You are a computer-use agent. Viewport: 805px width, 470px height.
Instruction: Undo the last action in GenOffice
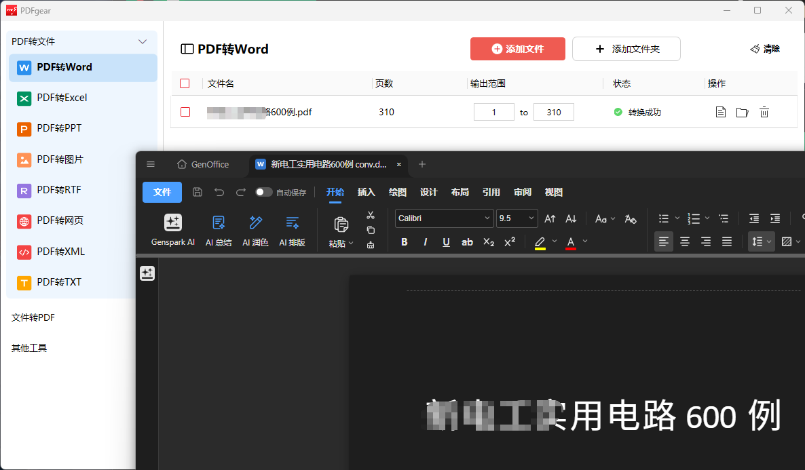pyautogui.click(x=219, y=192)
